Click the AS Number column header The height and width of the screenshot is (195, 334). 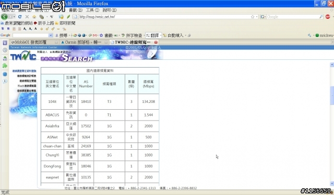click(86, 84)
